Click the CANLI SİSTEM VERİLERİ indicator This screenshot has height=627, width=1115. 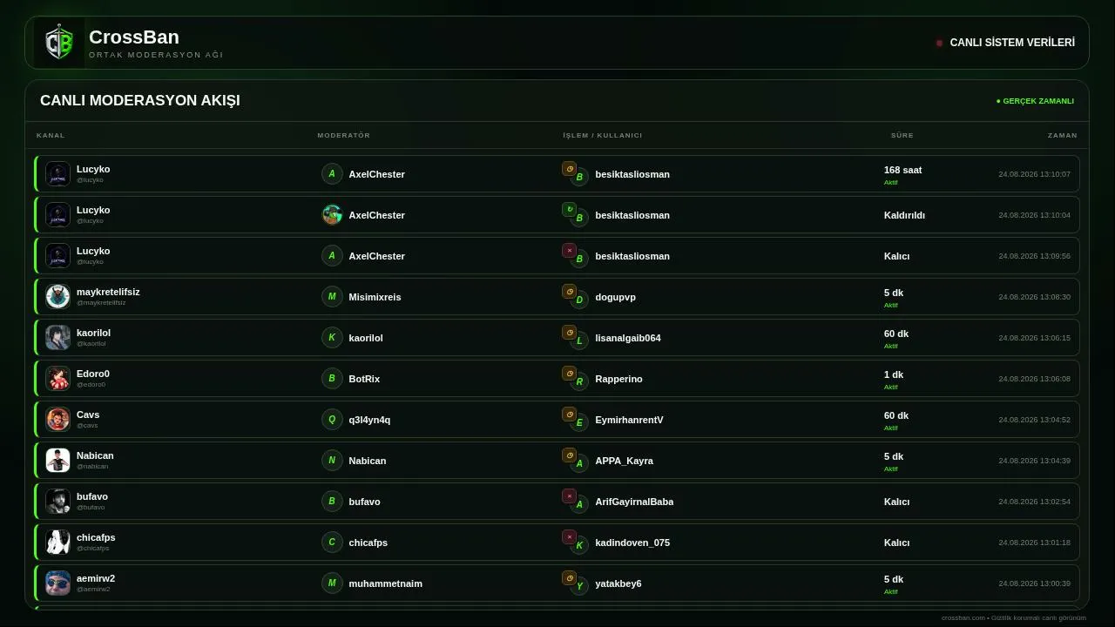(x=1005, y=43)
